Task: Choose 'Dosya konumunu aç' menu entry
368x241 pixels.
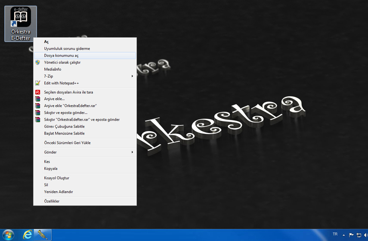Action: pos(61,56)
